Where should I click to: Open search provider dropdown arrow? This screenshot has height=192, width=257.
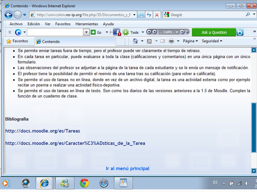click(x=254, y=14)
